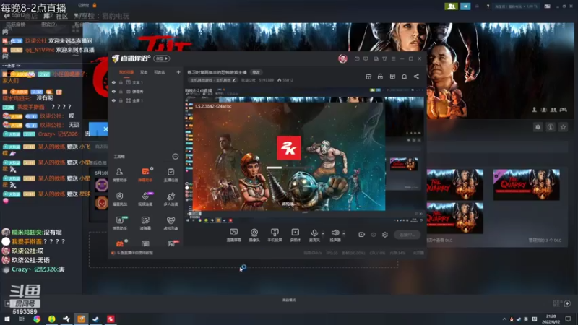Open the 主播任务 streamer tasks tool

coord(171,175)
